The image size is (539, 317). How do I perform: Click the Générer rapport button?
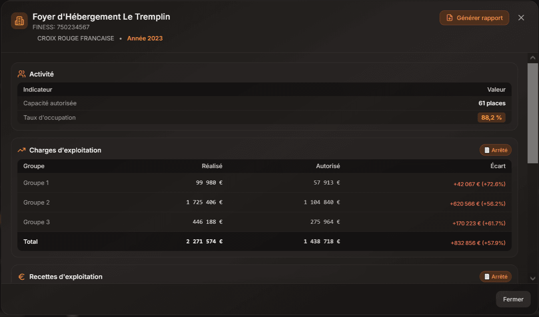tap(474, 18)
